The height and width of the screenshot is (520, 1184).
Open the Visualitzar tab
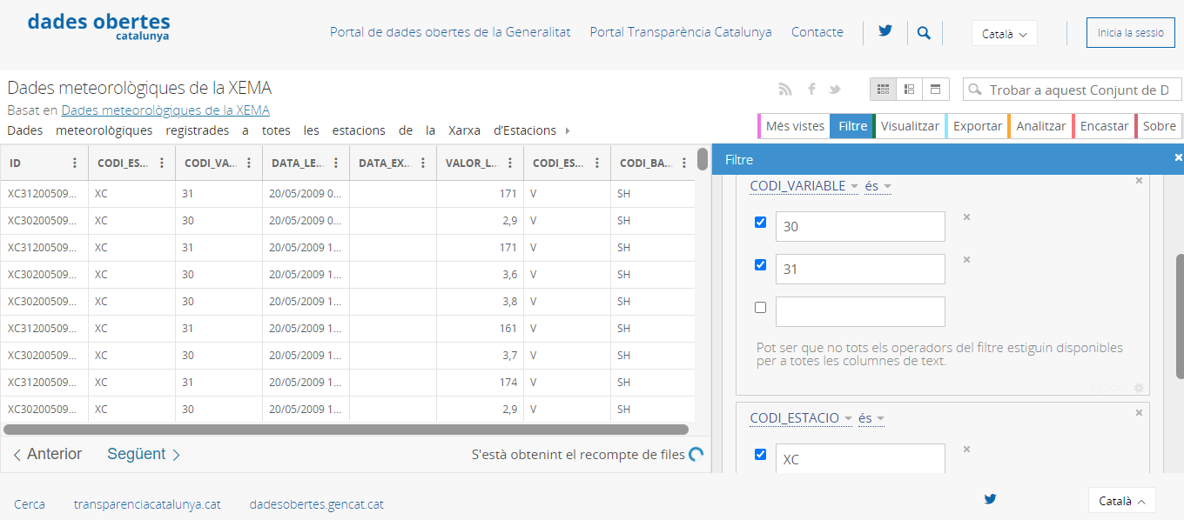[910, 126]
